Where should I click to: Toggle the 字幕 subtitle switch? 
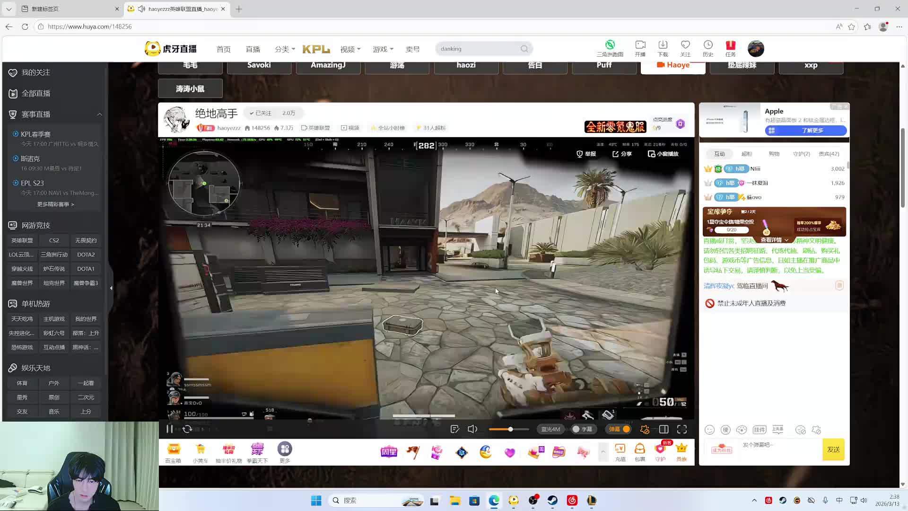[582, 429]
